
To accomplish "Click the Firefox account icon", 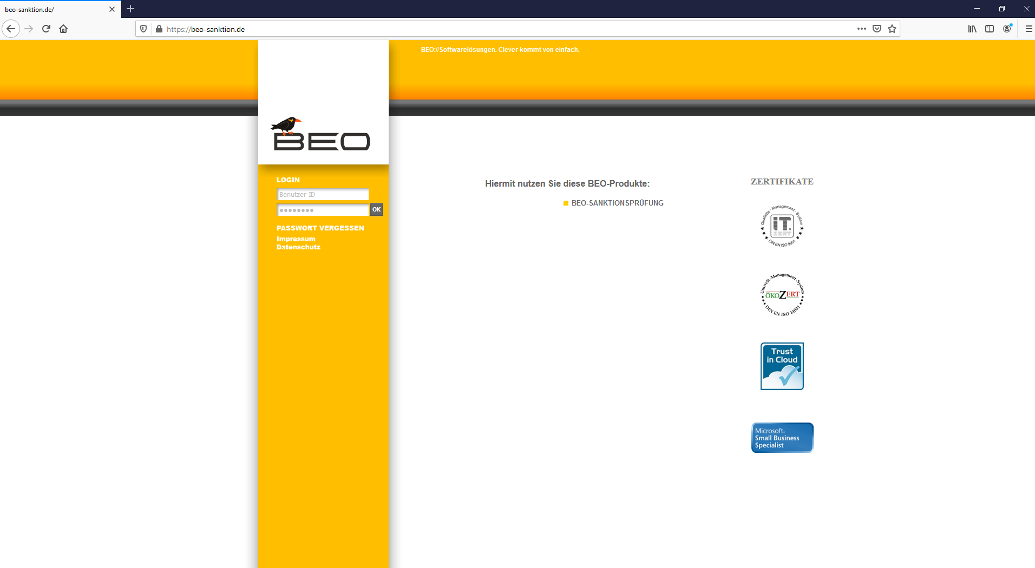I will coord(1007,29).
